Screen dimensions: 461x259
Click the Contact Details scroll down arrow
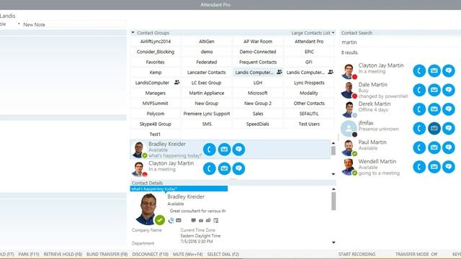coord(334,242)
